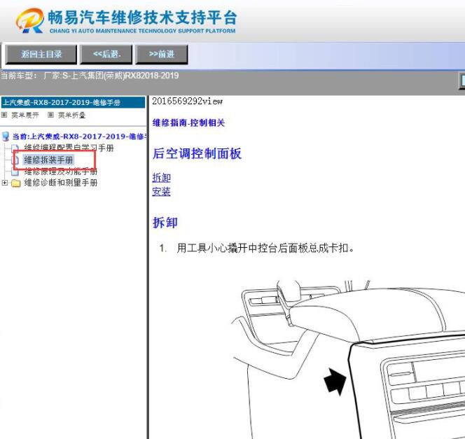Viewport: 465px width, 439px height.
Task: Select root node 当前:上汽荣威-RX8-2017-2019
Action: pyautogui.click(x=79, y=137)
